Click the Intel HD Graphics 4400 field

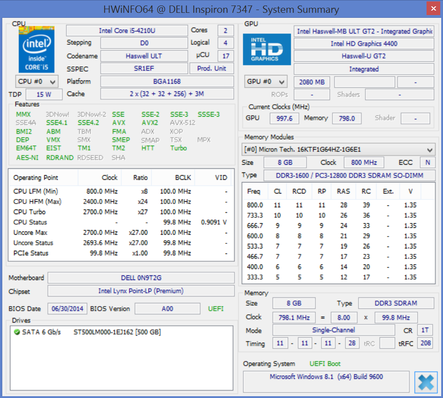point(364,43)
